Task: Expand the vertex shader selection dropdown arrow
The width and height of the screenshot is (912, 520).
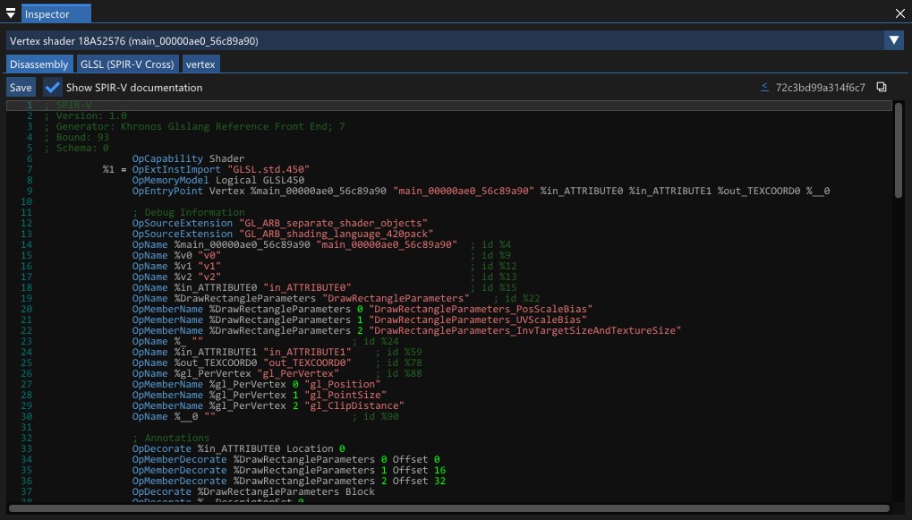Action: click(893, 40)
